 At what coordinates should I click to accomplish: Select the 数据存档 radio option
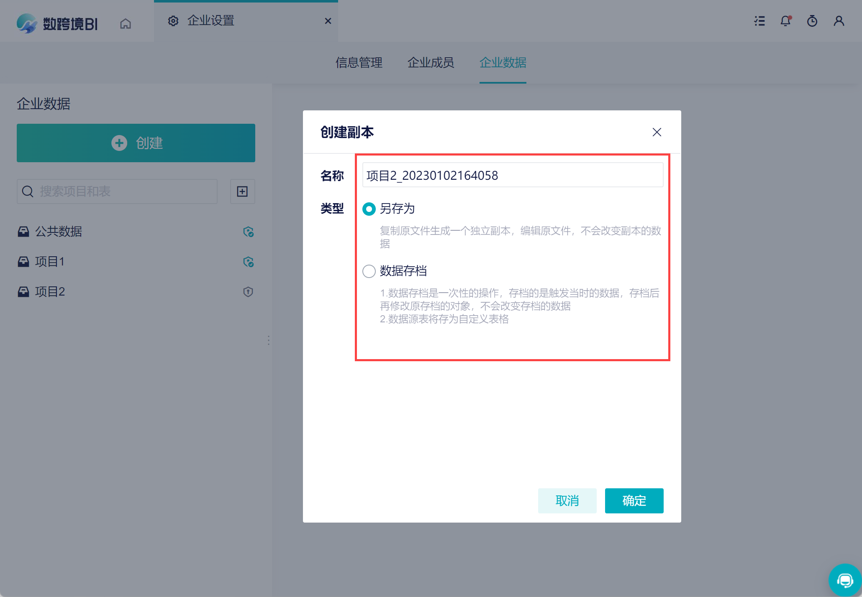point(369,271)
